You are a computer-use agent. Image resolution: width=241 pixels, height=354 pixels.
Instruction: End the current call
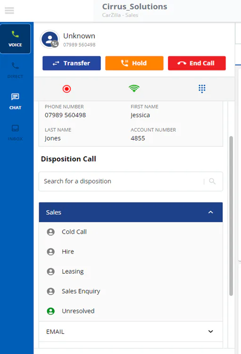pos(197,63)
